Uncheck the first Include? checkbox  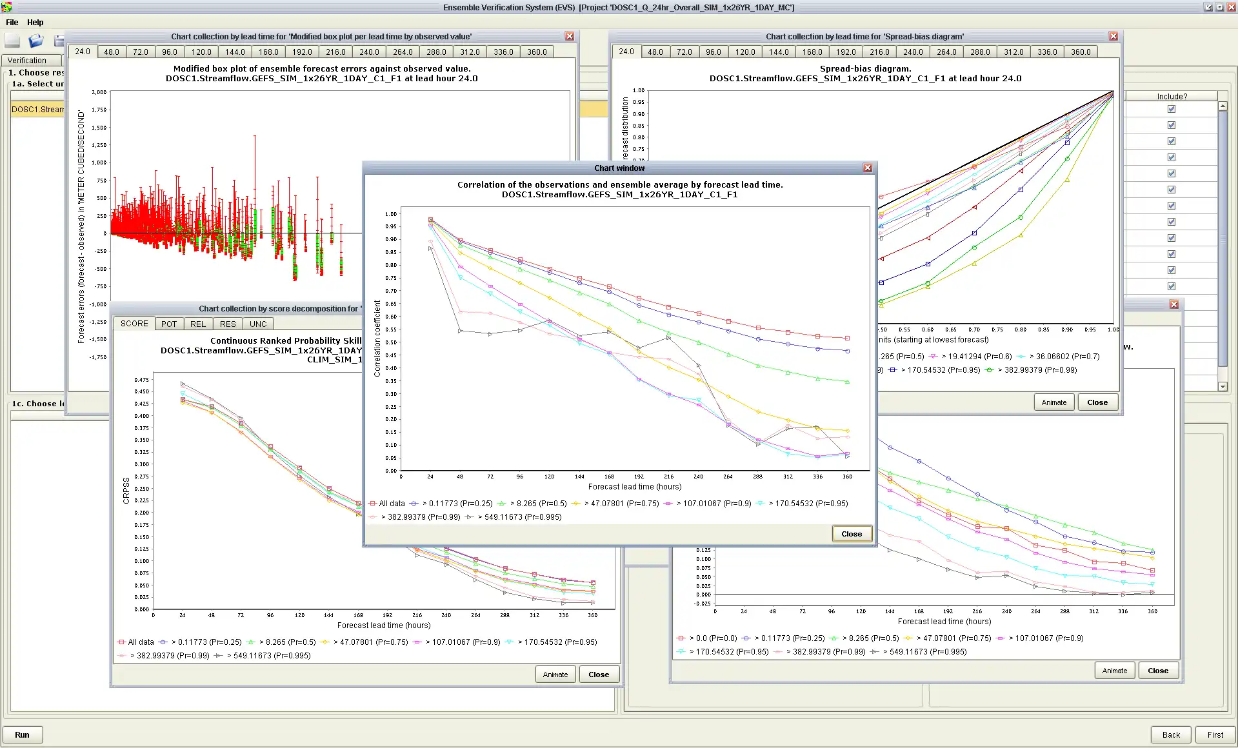[1172, 109]
